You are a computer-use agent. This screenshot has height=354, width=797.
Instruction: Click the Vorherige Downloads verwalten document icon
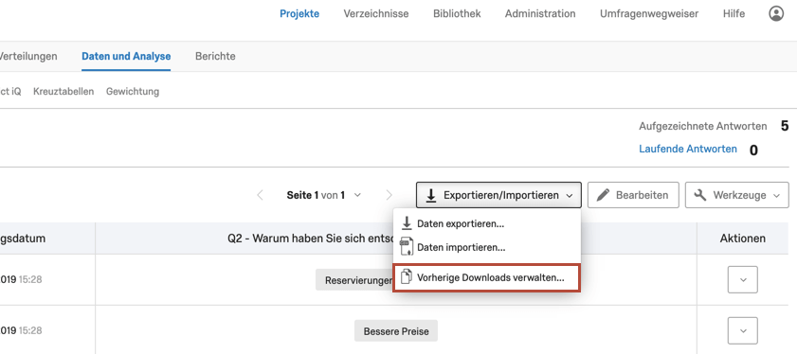click(407, 277)
